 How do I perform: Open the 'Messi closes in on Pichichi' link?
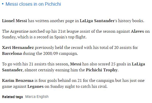[x=33, y=4]
